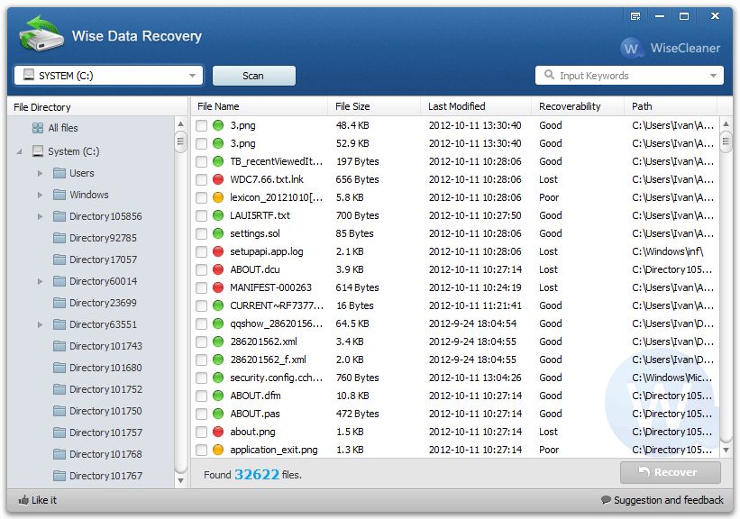740x519 pixels.
Task: Click the red status dot for setupapi.app.log
Action: (218, 251)
